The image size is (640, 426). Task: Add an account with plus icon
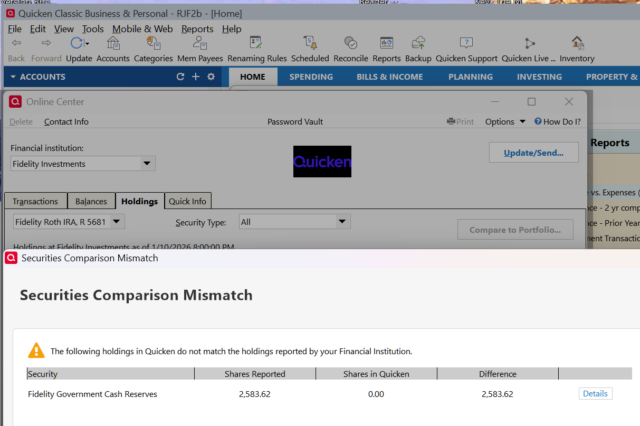point(196,77)
